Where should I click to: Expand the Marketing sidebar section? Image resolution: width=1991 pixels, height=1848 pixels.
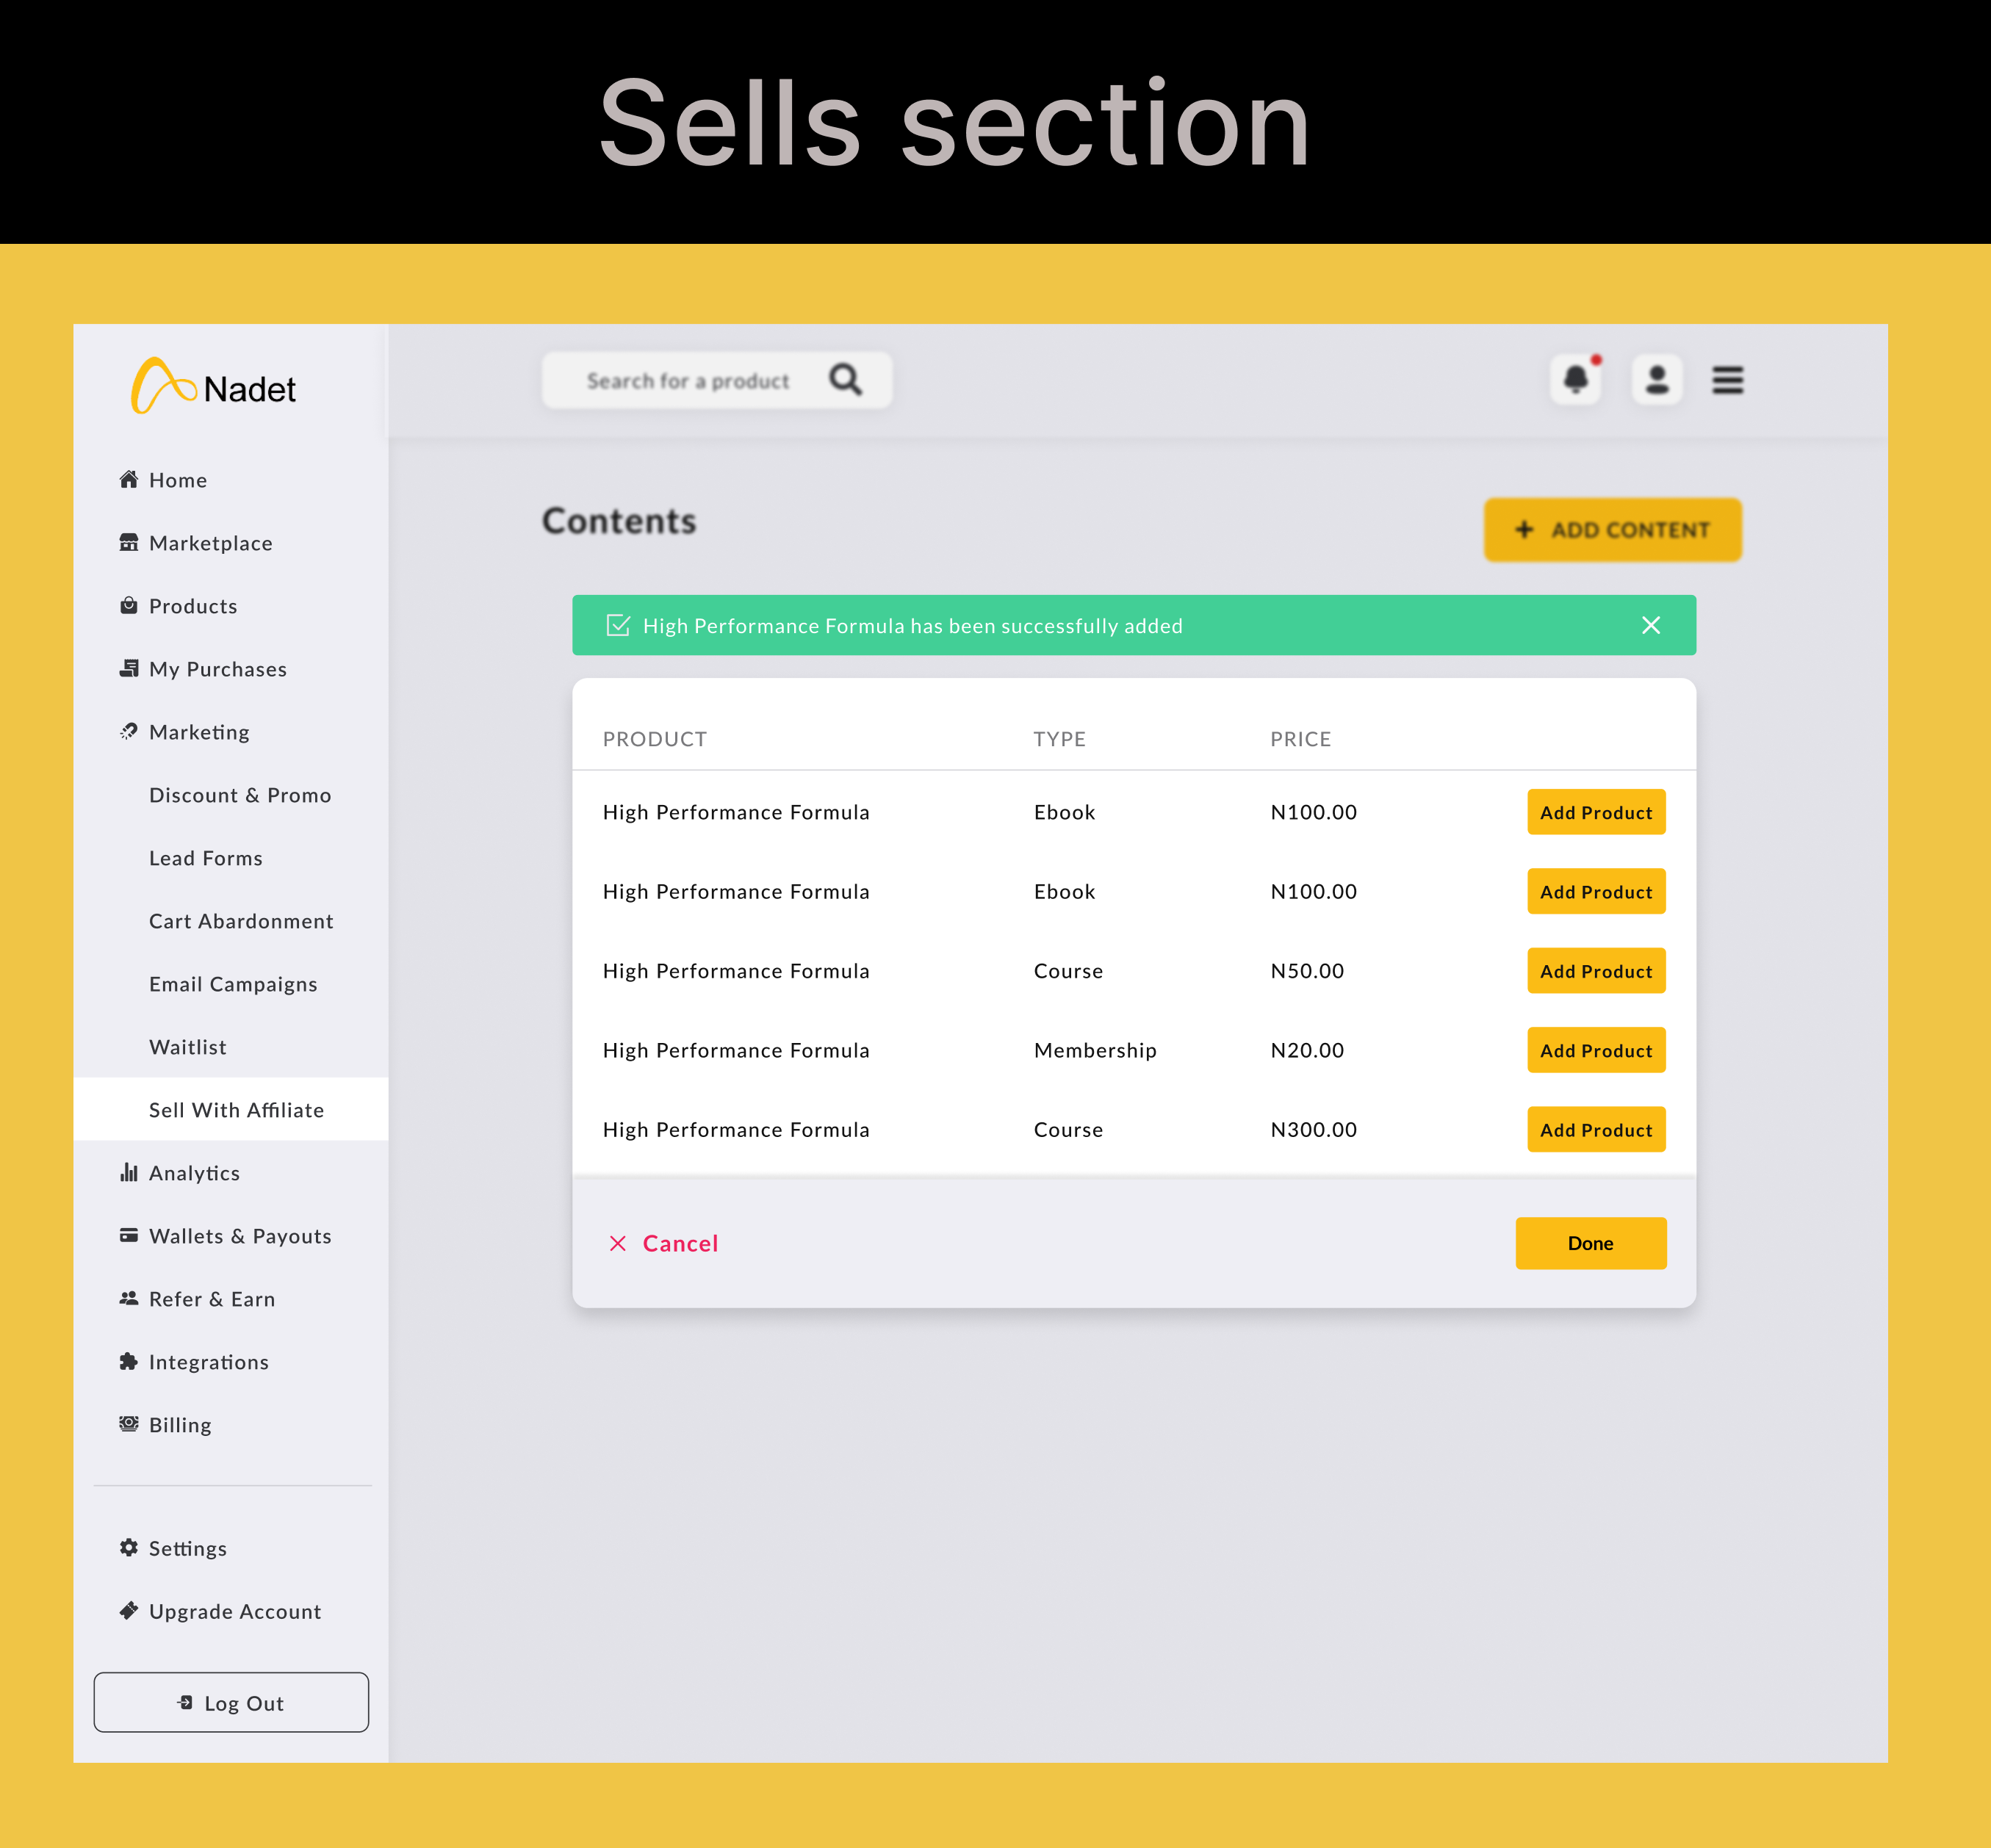click(x=199, y=732)
